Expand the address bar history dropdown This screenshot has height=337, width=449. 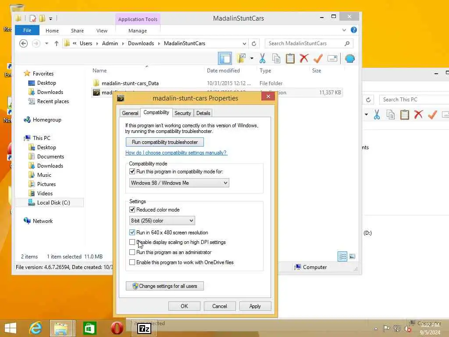(x=244, y=43)
